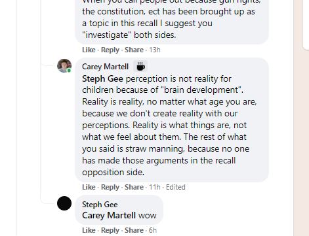This screenshot has height=236, width=309.
Task: Open Steph Gee commenter name link
Action: coord(100,205)
